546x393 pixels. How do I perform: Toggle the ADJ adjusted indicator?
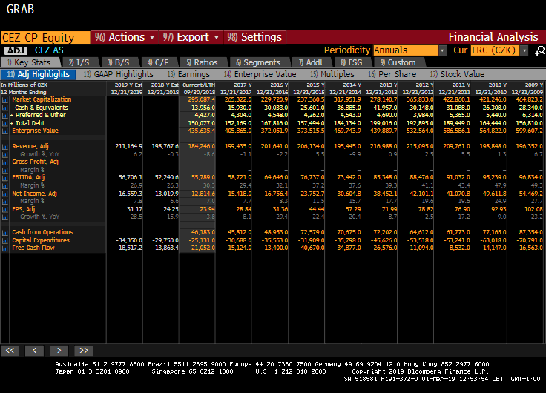[x=16, y=51]
